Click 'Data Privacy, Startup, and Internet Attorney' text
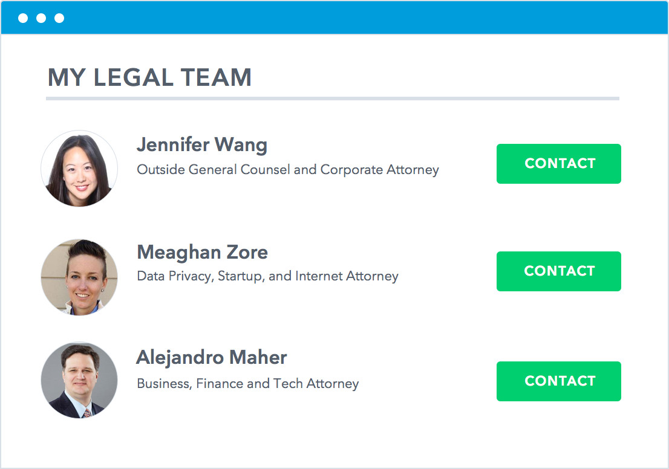This screenshot has height=469, width=669. pos(267,276)
